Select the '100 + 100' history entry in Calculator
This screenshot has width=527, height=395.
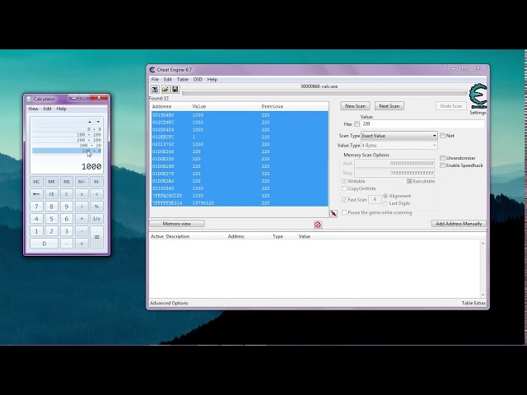tap(67, 135)
